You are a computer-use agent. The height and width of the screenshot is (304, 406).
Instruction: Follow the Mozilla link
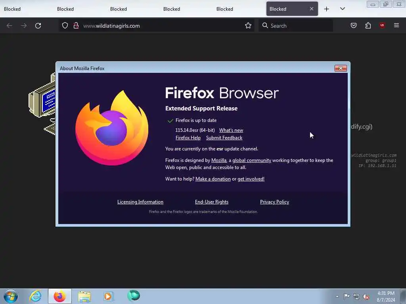218,160
